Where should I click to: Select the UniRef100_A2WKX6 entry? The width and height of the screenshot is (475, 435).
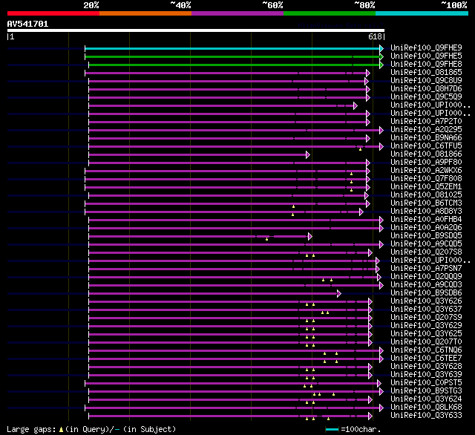[426, 171]
